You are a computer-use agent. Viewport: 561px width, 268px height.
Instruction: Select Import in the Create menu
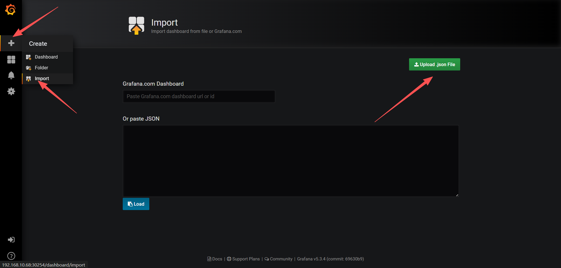click(48, 78)
